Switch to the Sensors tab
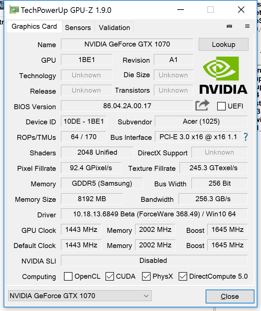Image resolution: width=261 pixels, height=311 pixels. (x=78, y=28)
